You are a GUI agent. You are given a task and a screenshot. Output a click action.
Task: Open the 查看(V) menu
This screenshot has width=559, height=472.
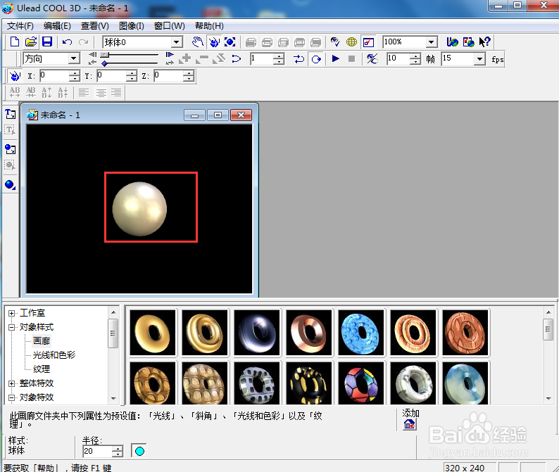(94, 26)
